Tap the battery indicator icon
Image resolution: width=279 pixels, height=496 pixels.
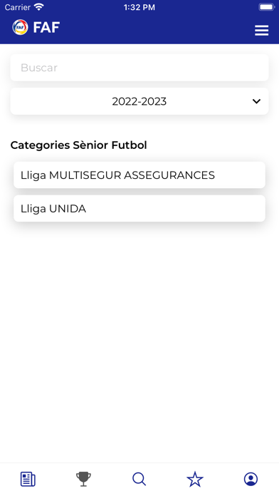point(266,7)
